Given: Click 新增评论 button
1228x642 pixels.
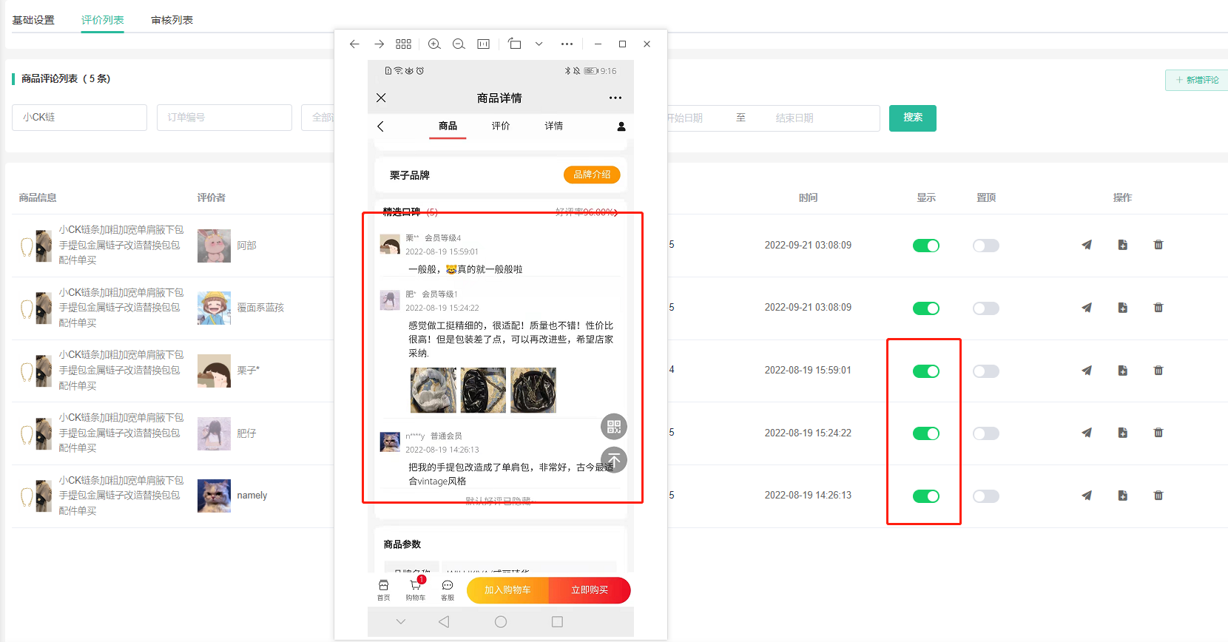Looking at the screenshot, I should (x=1197, y=80).
